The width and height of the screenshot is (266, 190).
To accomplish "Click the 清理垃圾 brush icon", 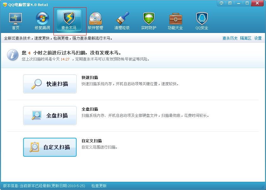I will 122,19.
